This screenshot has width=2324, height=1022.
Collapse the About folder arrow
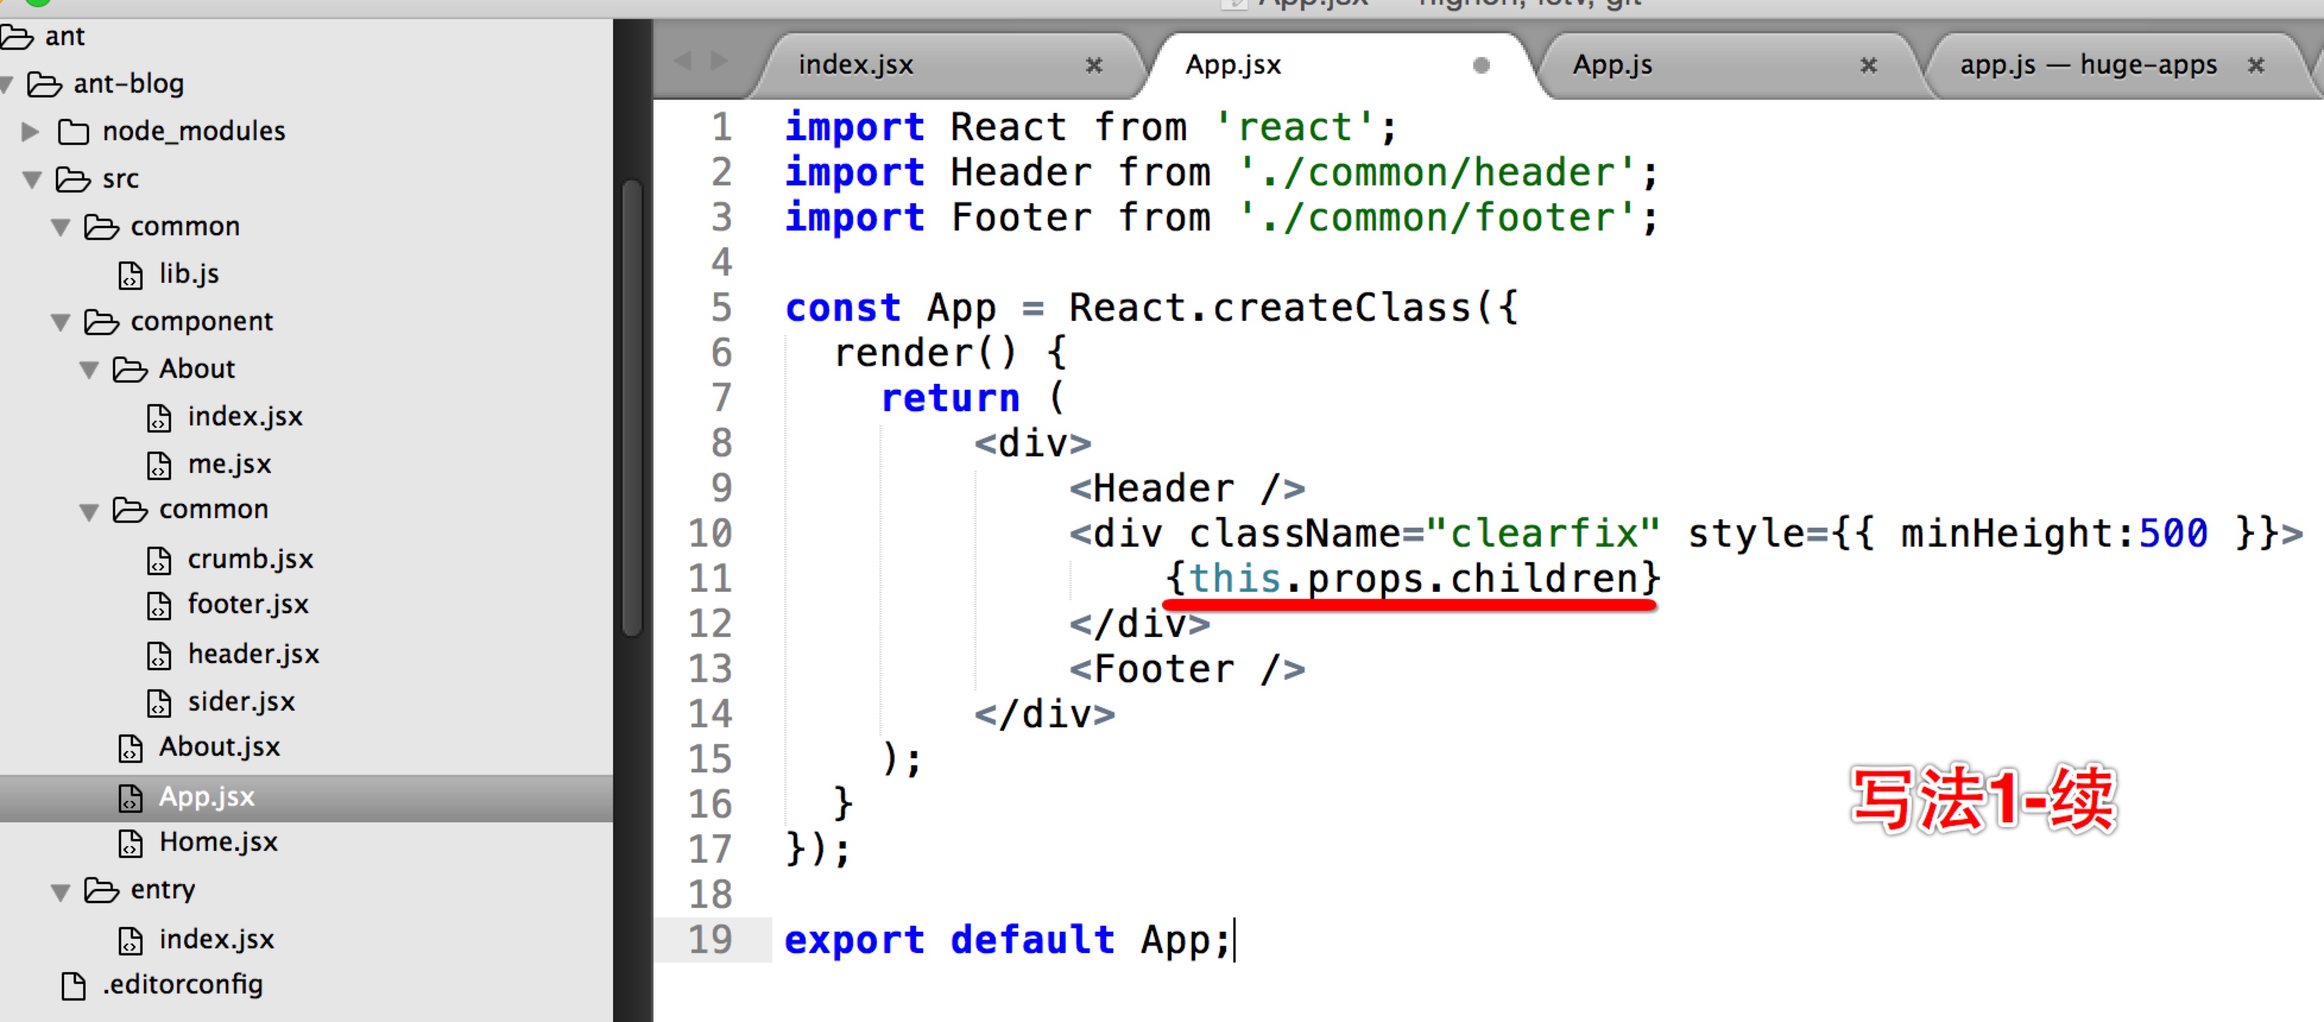click(89, 370)
